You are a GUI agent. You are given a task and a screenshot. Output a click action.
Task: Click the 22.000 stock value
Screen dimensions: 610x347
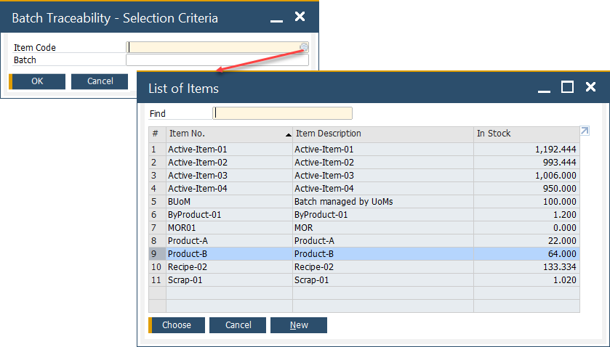click(562, 241)
